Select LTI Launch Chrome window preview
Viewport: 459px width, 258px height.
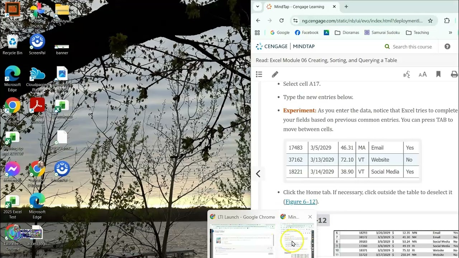point(242,235)
